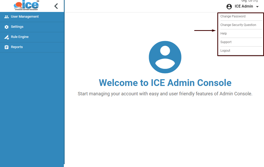
Task: Click the Reports clipboard icon
Action: (7, 47)
